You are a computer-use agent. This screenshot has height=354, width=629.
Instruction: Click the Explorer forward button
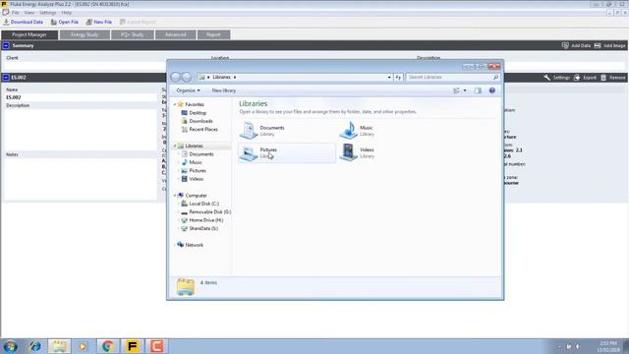tap(187, 77)
